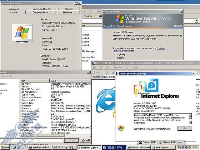200x150 pixels.
Task: Switch to My Computer taskbar button
Action: [164, 147]
